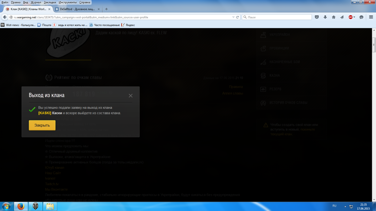
Task: Open the Почта bookmark
Action: 44,25
